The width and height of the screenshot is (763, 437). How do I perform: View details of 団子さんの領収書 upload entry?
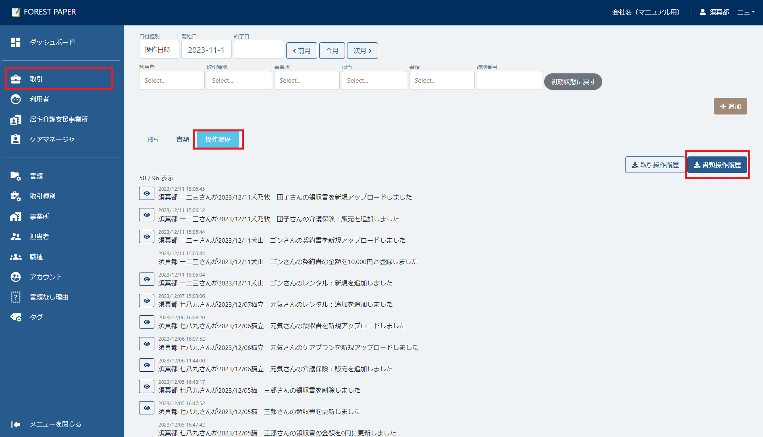(x=146, y=193)
